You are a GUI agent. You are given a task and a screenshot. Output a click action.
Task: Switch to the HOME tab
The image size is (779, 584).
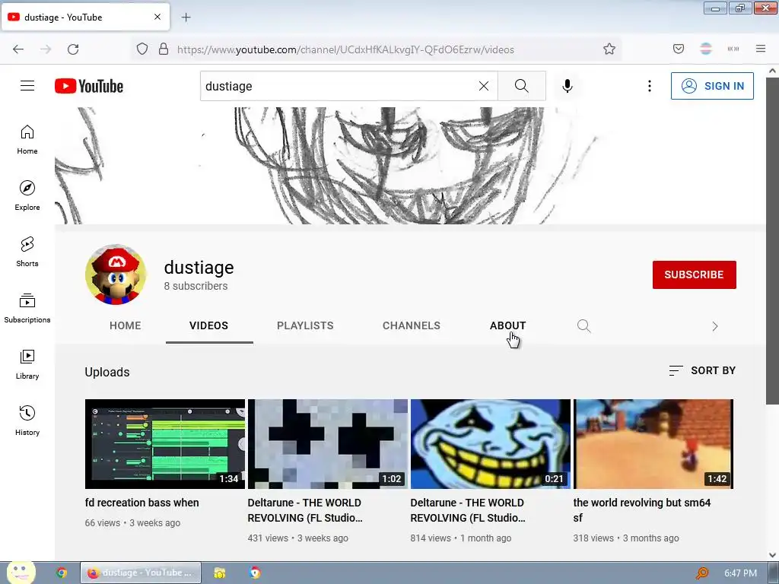126,325
